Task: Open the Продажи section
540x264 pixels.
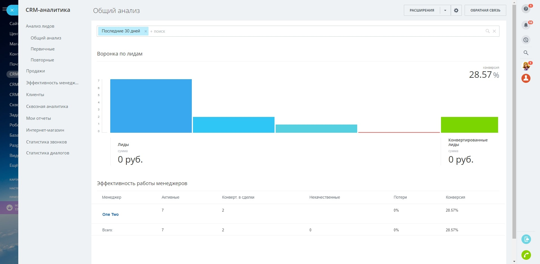Action: pos(35,71)
